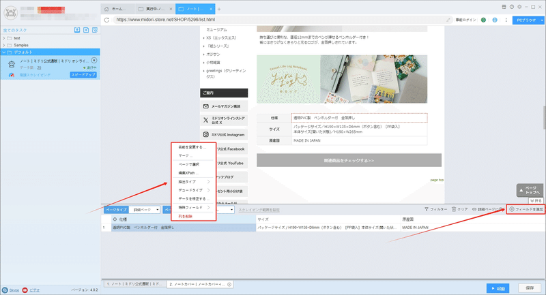546x295 pixels.
Task: Open the second toolbar dropdown partly hidden by menu
Action: 231,210
